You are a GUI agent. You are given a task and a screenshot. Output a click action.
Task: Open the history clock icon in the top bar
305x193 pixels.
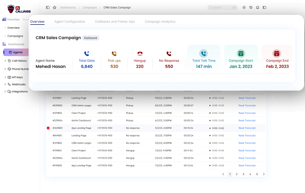coord(251,7)
